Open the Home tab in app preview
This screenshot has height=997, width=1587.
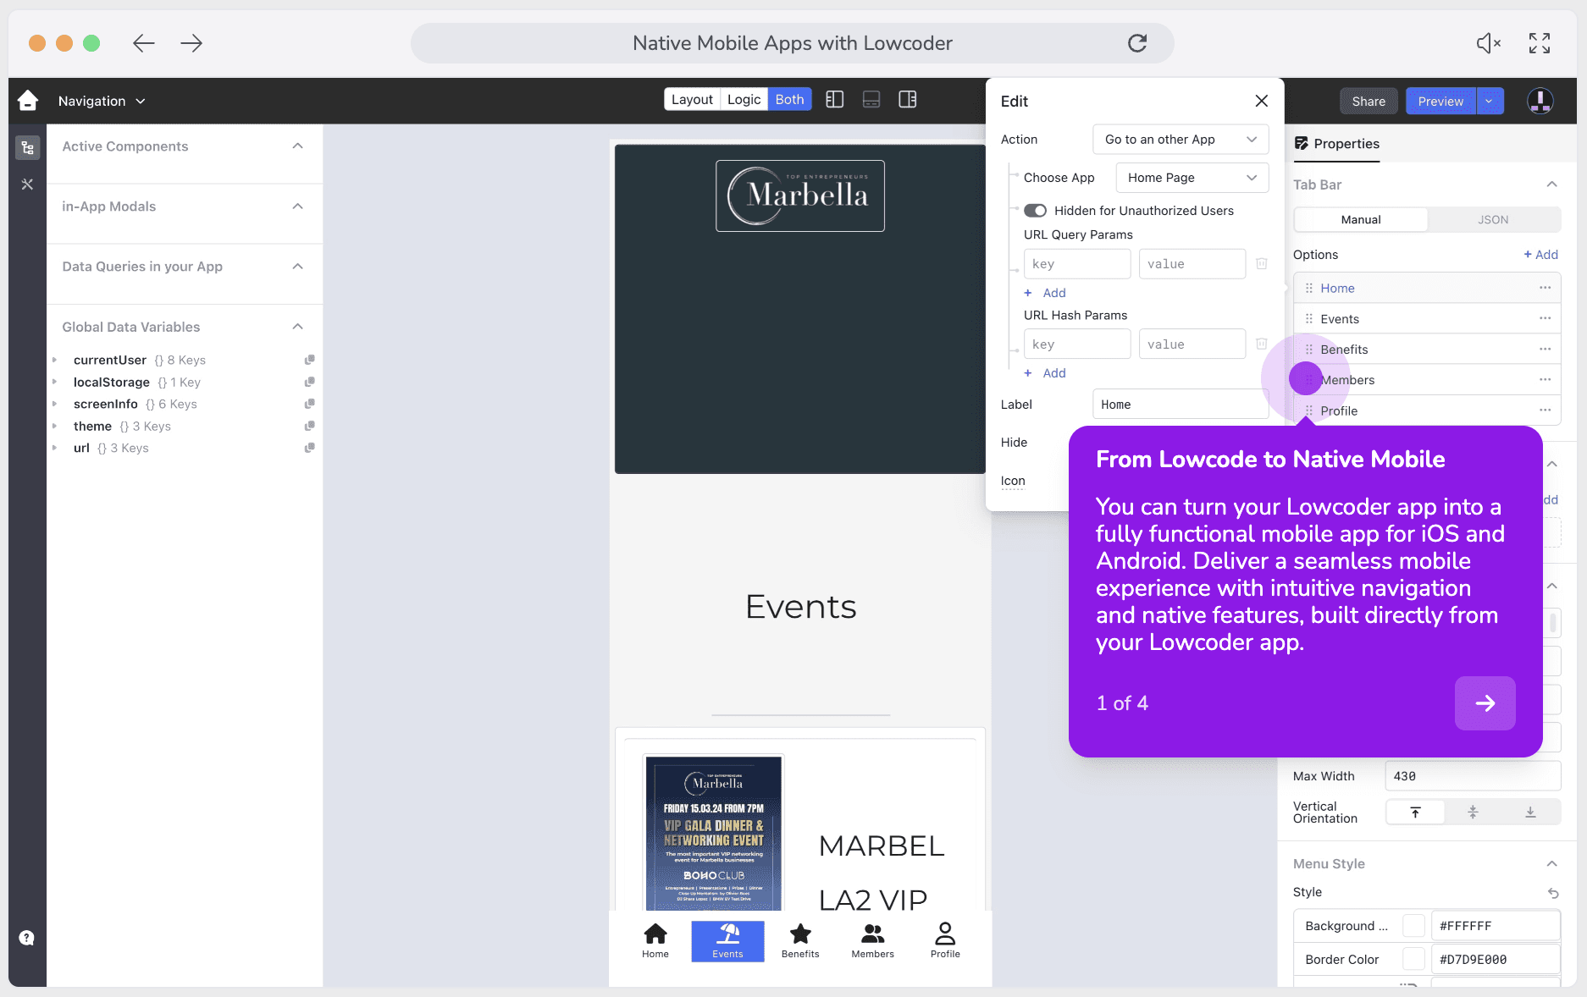(x=655, y=940)
